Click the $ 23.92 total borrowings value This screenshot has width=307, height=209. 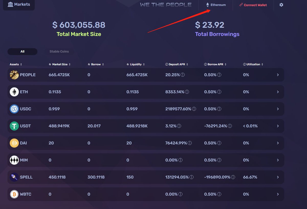pyautogui.click(x=210, y=25)
